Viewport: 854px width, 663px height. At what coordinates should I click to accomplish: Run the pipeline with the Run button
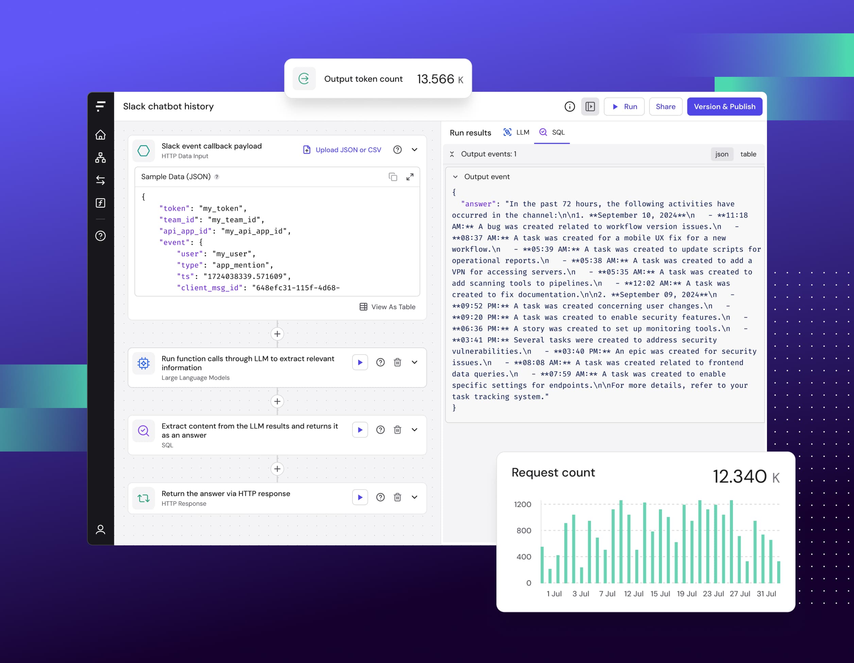point(624,106)
